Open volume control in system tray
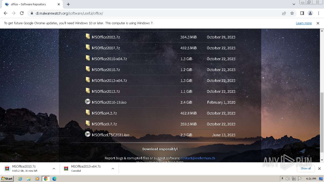 (x=288, y=179)
